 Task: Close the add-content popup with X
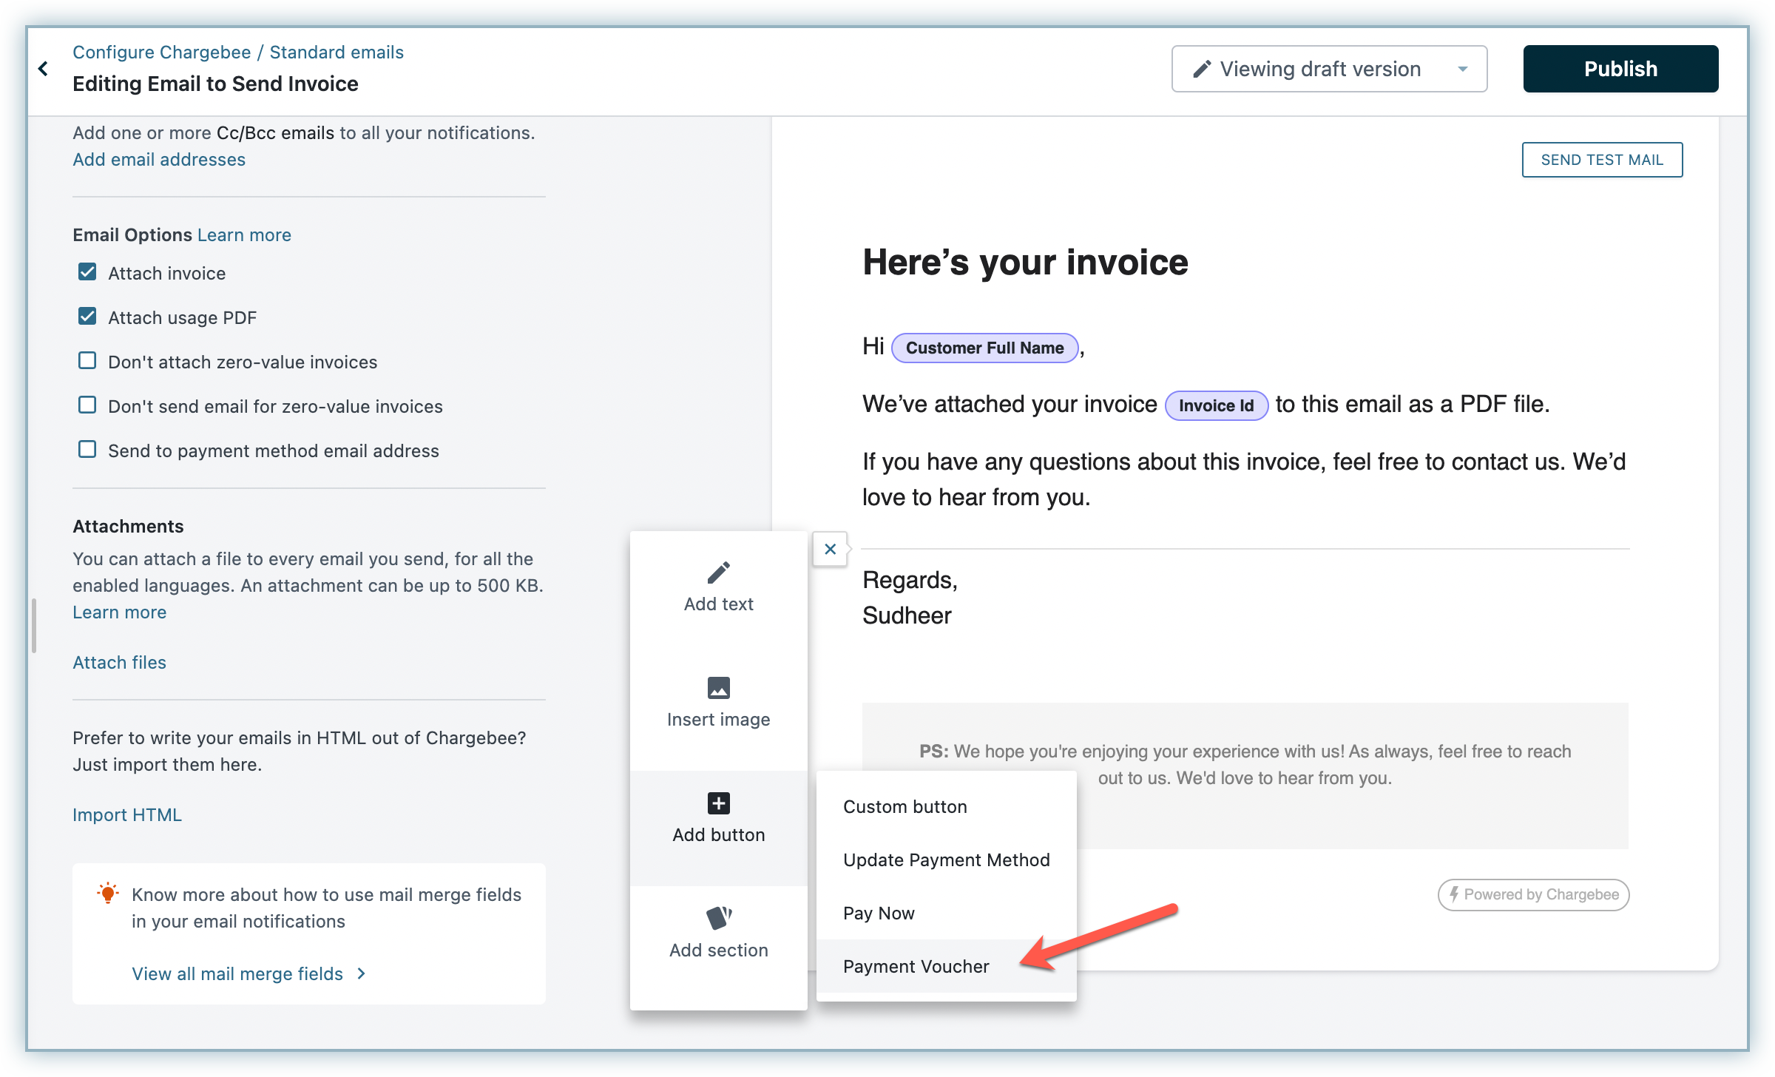click(x=830, y=549)
